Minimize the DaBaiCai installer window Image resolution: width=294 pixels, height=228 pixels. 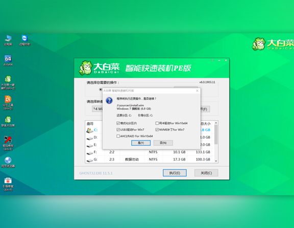(x=219, y=60)
